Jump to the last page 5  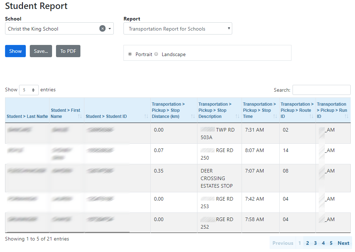pyautogui.click(x=331, y=243)
